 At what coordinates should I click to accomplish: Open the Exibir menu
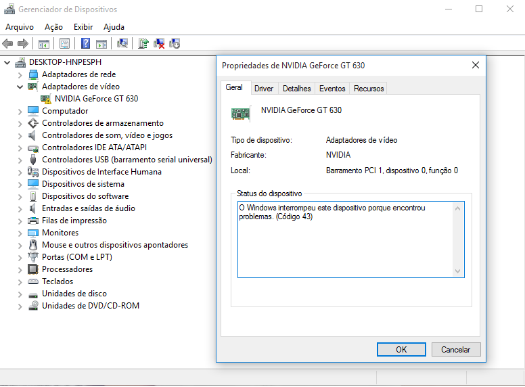(83, 27)
